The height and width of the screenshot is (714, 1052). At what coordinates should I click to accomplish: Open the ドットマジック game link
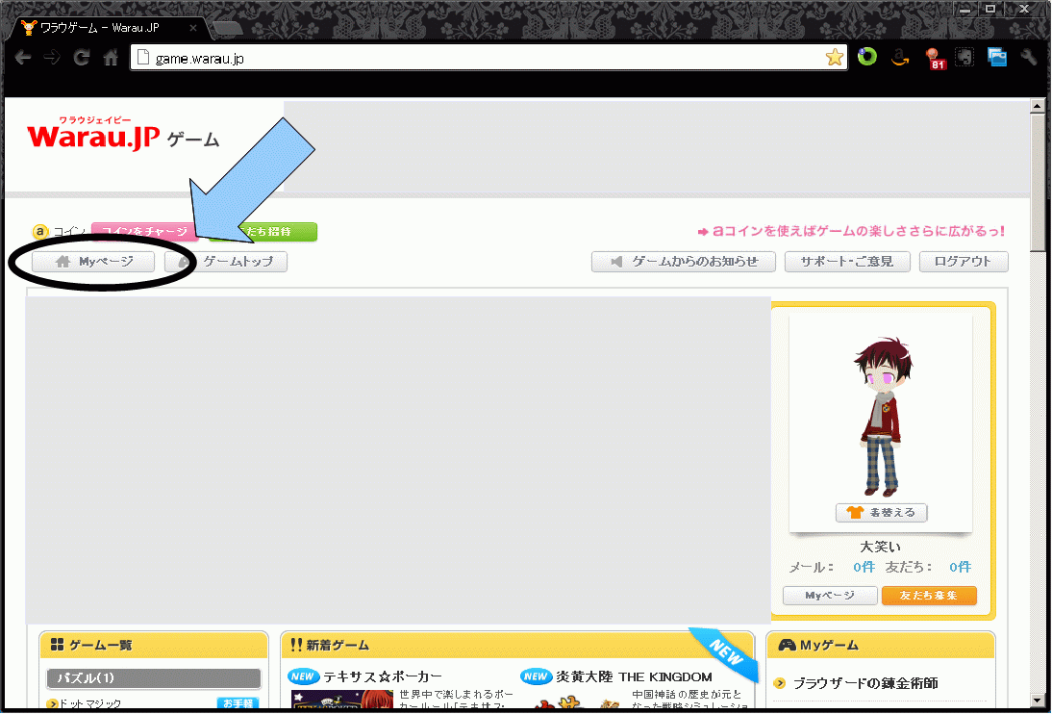click(88, 704)
